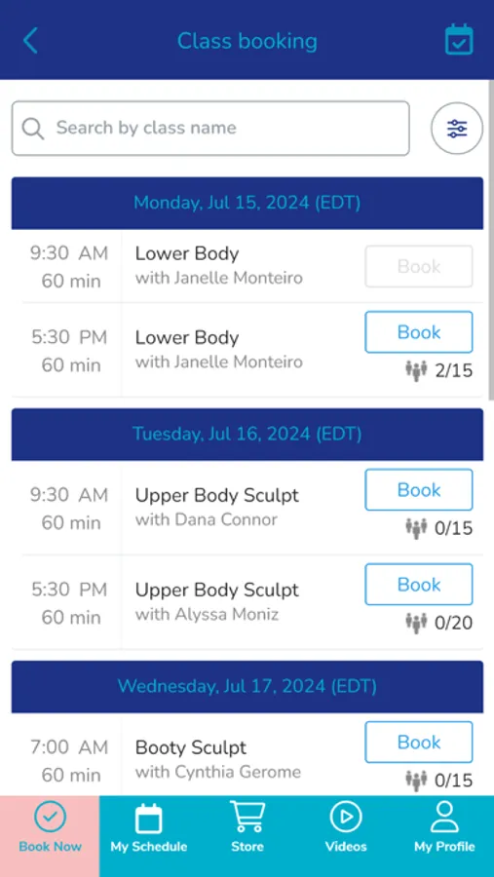Open the calendar check icon in header
Viewport: 494px width, 877px height.
tap(459, 40)
